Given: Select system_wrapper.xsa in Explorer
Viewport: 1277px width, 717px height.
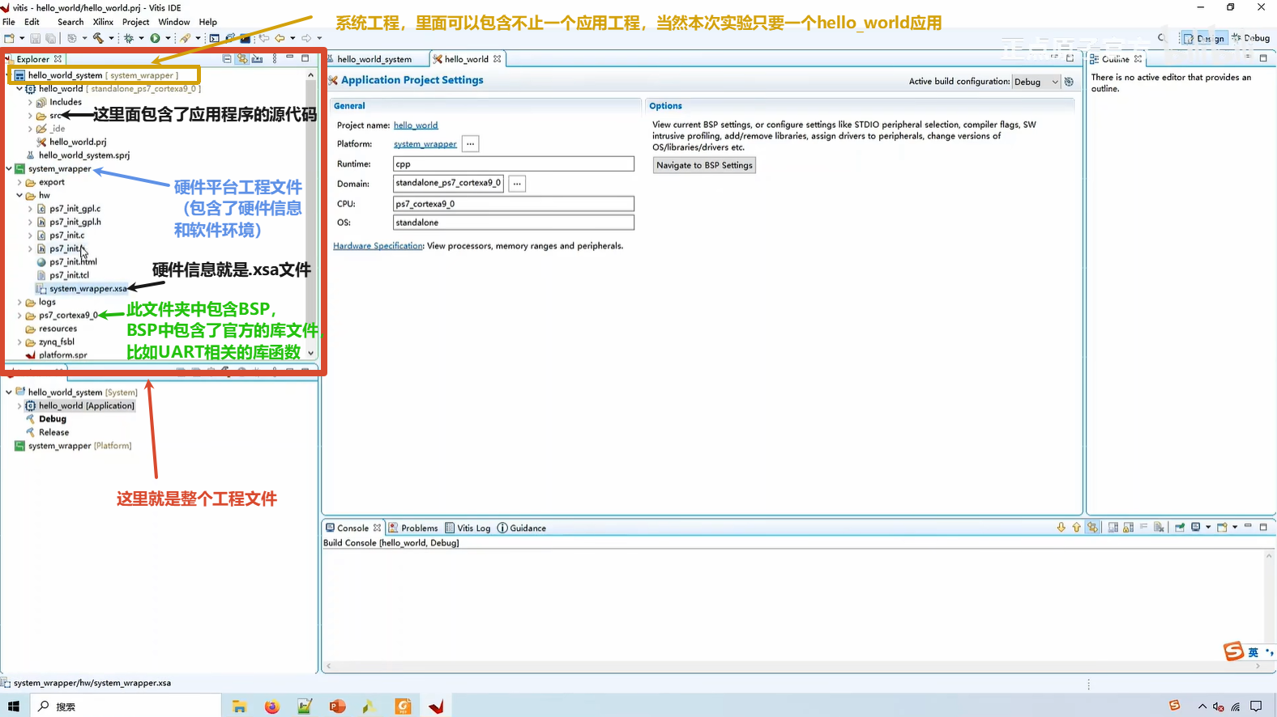Looking at the screenshot, I should pos(88,289).
